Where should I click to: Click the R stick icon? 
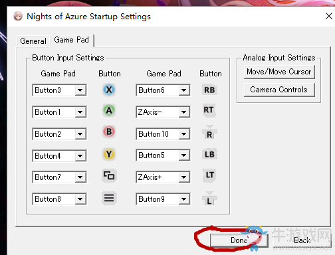coord(209,132)
